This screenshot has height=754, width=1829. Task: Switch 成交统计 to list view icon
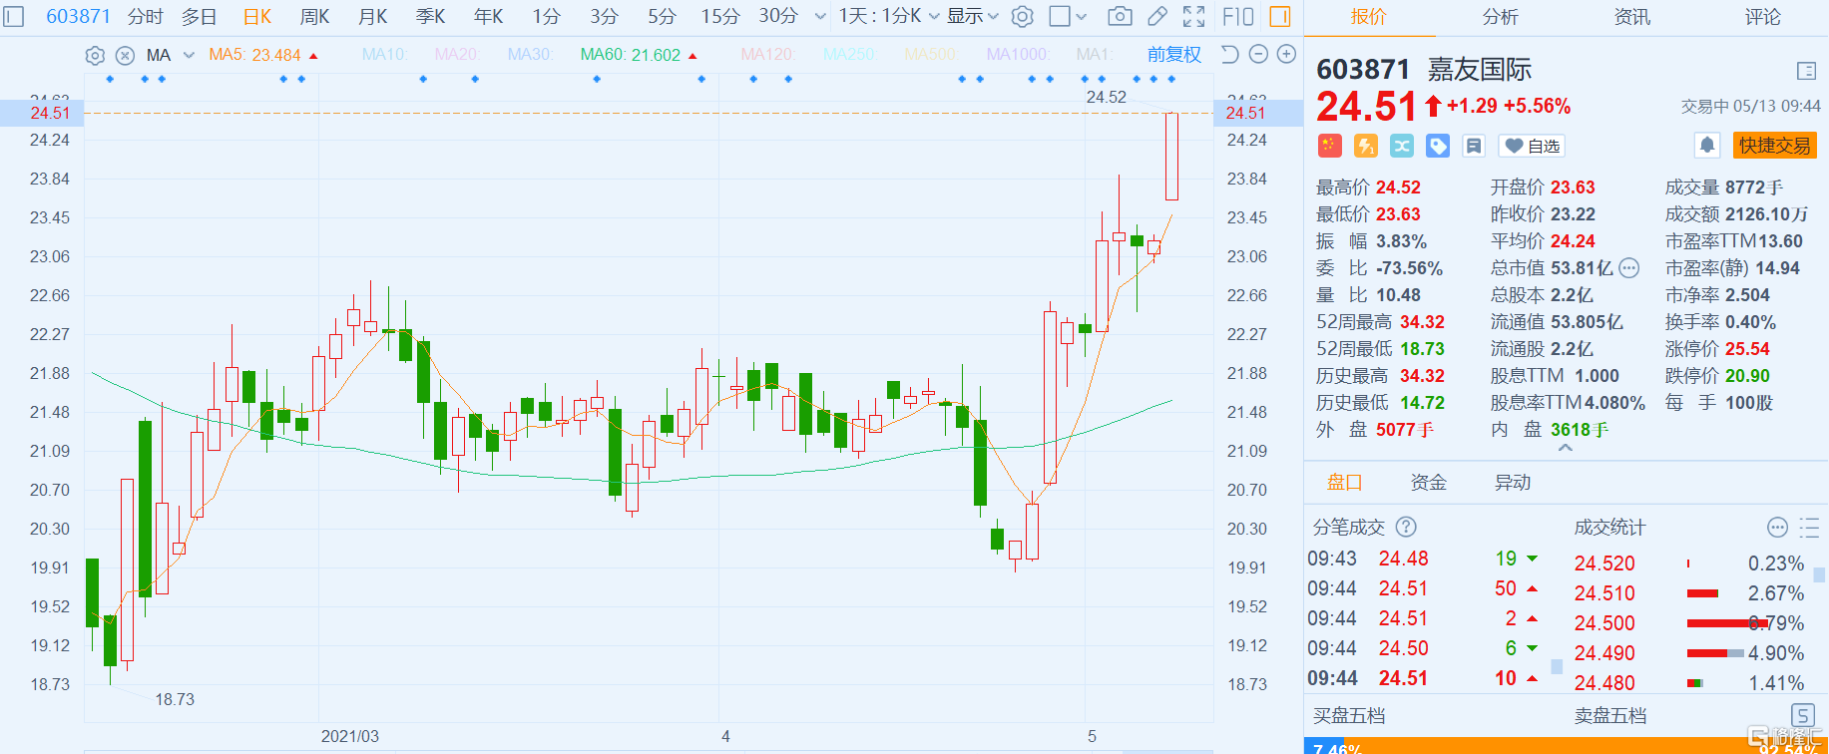[1809, 527]
